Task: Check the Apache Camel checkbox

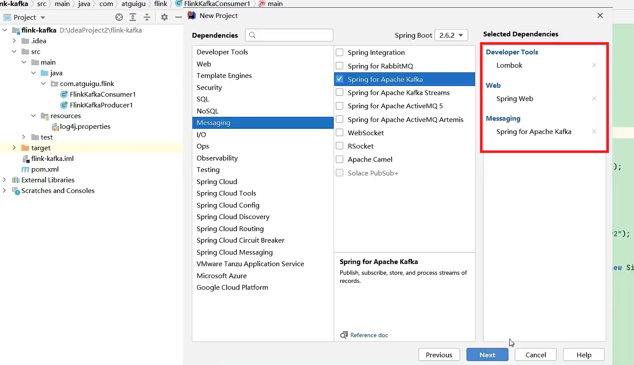Action: click(340, 159)
